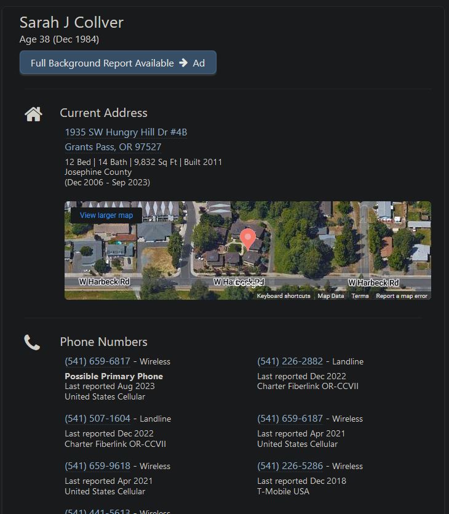Click the Josephine County text

click(x=98, y=172)
